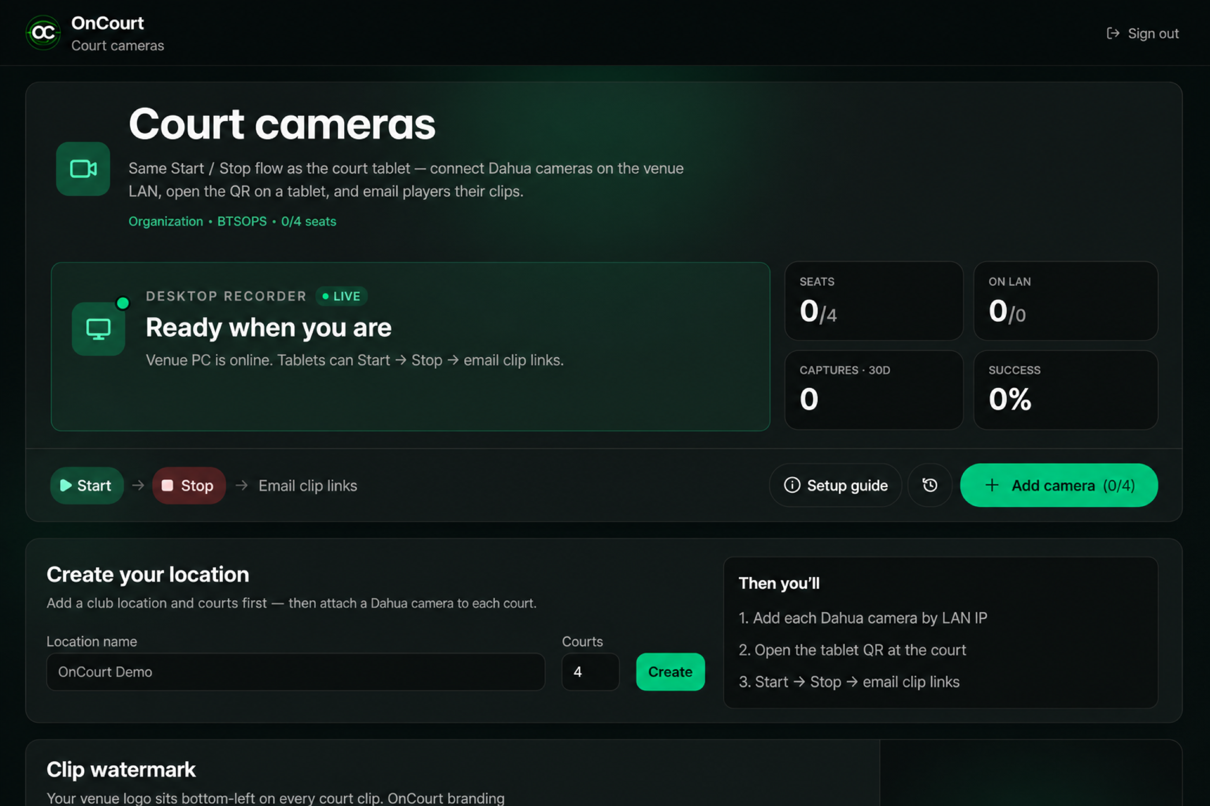Click the "Court cameras" page heading
1210x806 pixels.
(282, 124)
